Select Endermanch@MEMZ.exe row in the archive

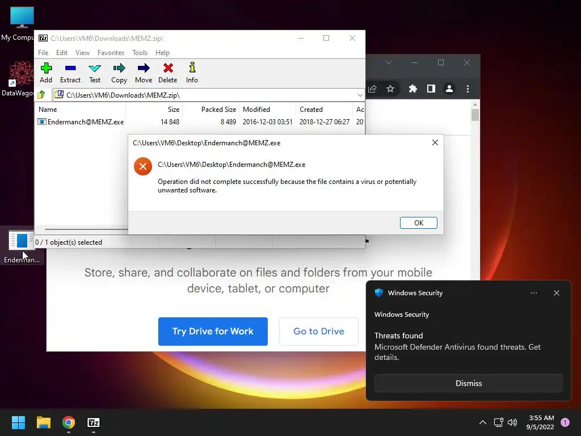(200, 121)
